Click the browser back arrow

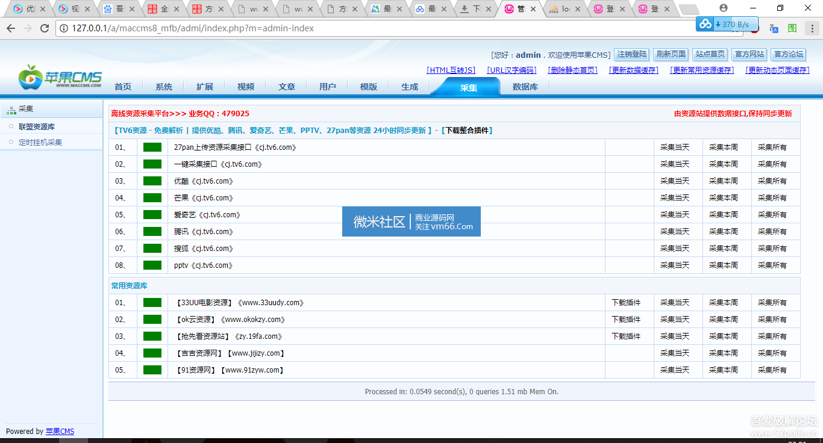(11, 28)
